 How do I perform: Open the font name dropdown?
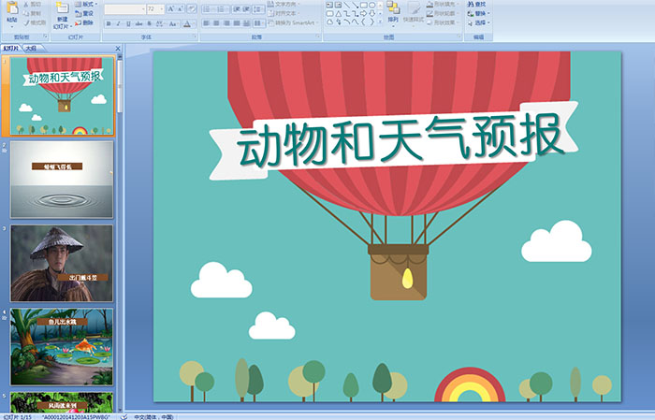(x=143, y=8)
